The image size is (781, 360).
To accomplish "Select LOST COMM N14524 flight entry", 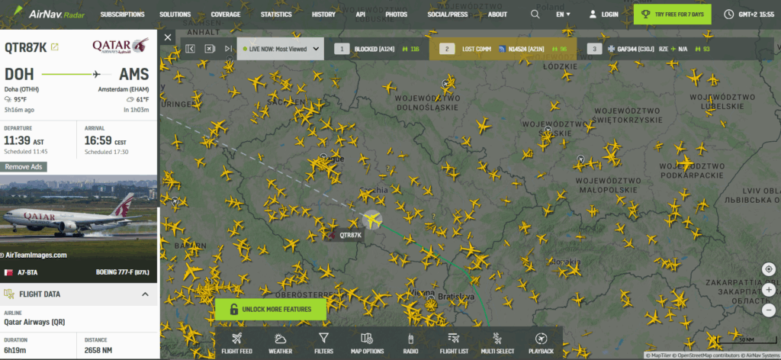I will tap(503, 49).
